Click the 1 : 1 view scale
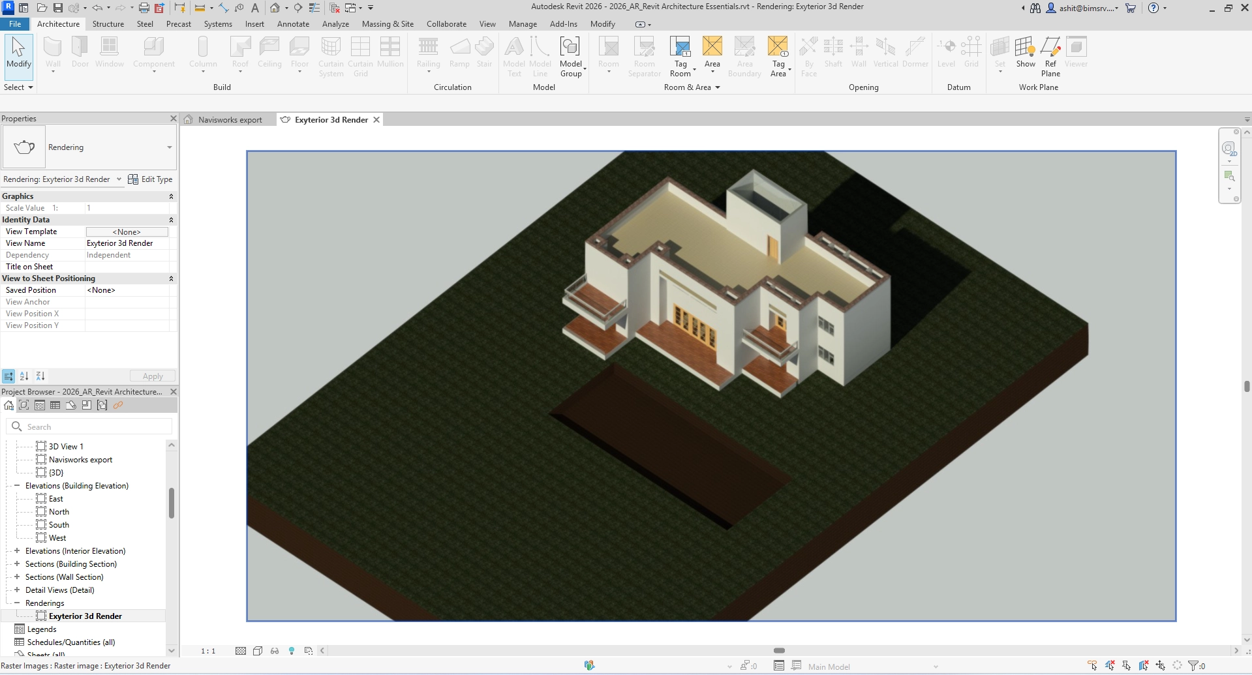The width and height of the screenshot is (1252, 675). (x=208, y=651)
